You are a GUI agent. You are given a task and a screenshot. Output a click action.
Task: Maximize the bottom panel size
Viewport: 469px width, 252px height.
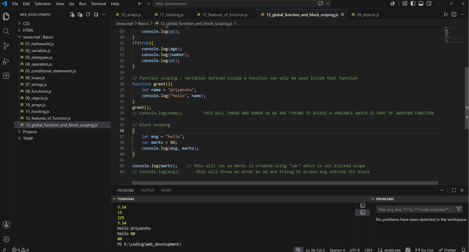(x=454, y=190)
